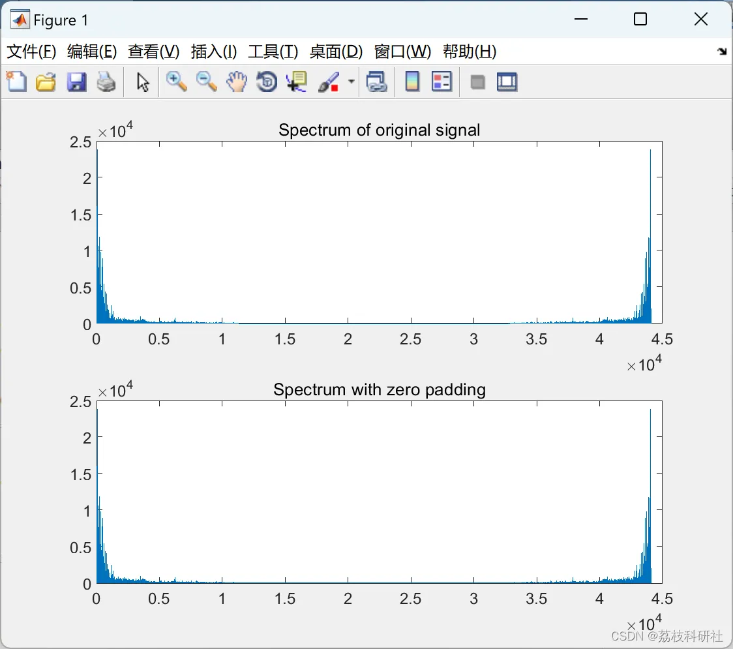Click the title 'Spectrum with zero padding'
This screenshot has height=649, width=733.
coord(379,389)
